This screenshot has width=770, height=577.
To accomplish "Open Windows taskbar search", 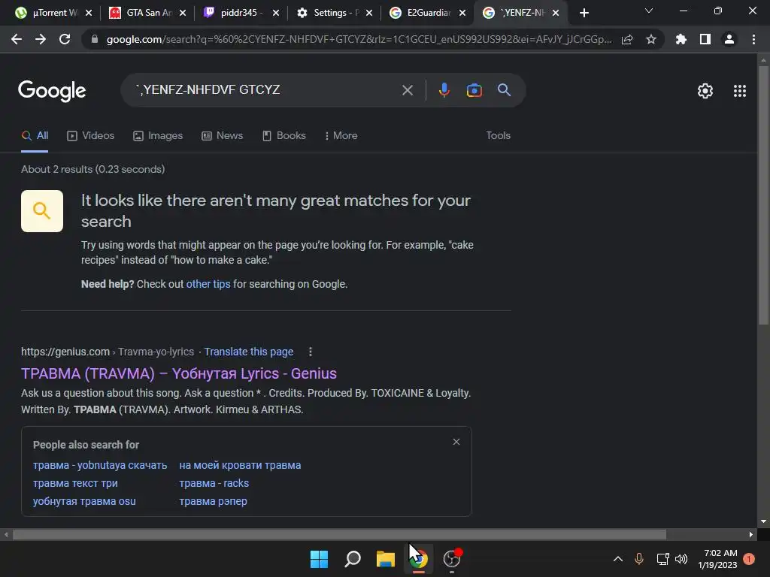I will [353, 559].
